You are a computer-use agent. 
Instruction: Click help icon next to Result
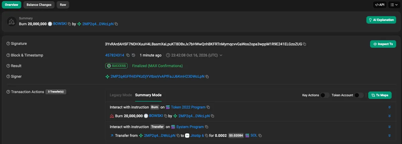[x=8, y=66]
